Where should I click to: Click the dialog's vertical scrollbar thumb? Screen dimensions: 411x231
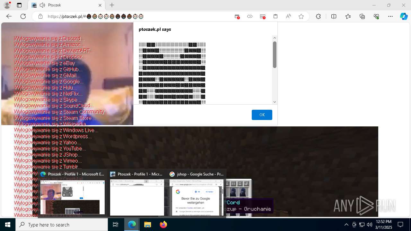[275, 55]
